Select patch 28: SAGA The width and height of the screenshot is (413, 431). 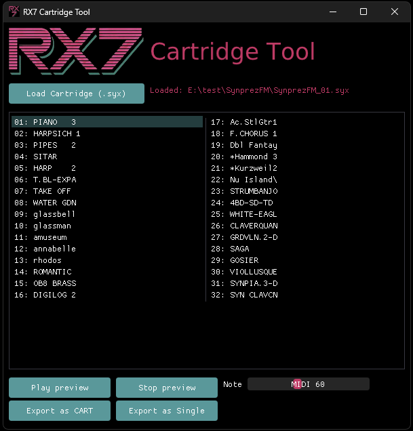pyautogui.click(x=305, y=249)
